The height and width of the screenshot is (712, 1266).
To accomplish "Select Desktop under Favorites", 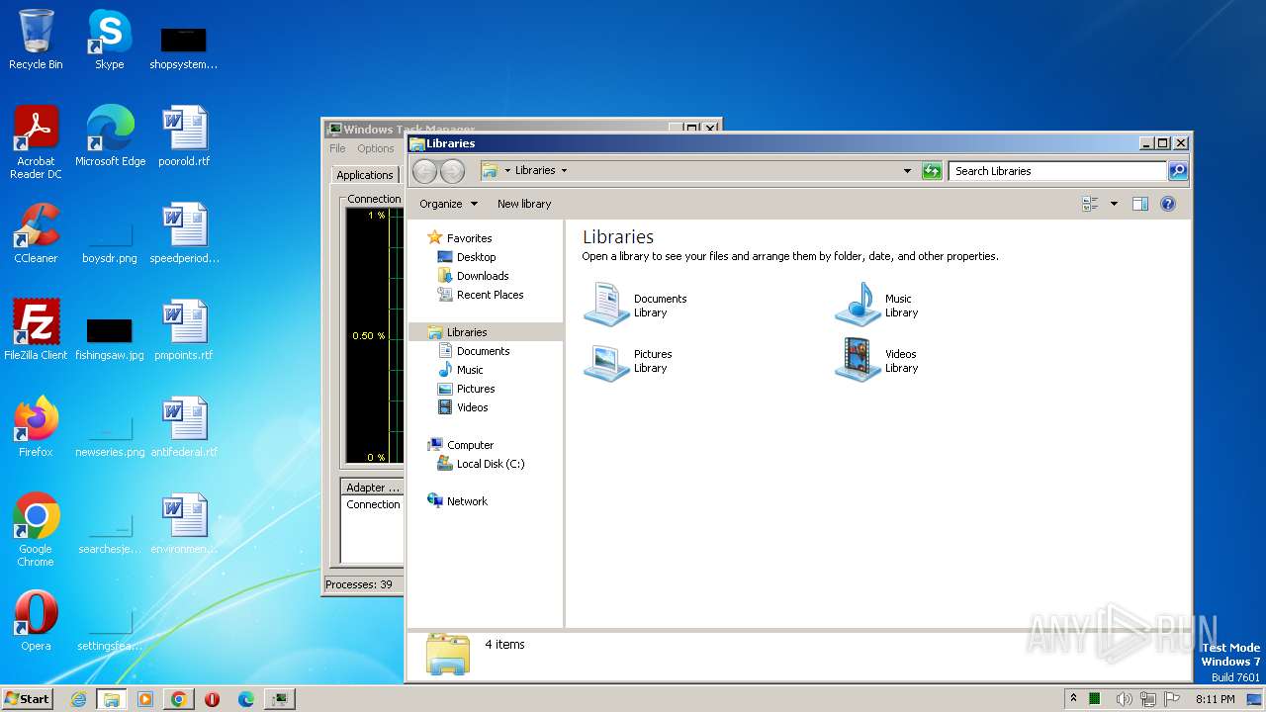I will click(476, 257).
